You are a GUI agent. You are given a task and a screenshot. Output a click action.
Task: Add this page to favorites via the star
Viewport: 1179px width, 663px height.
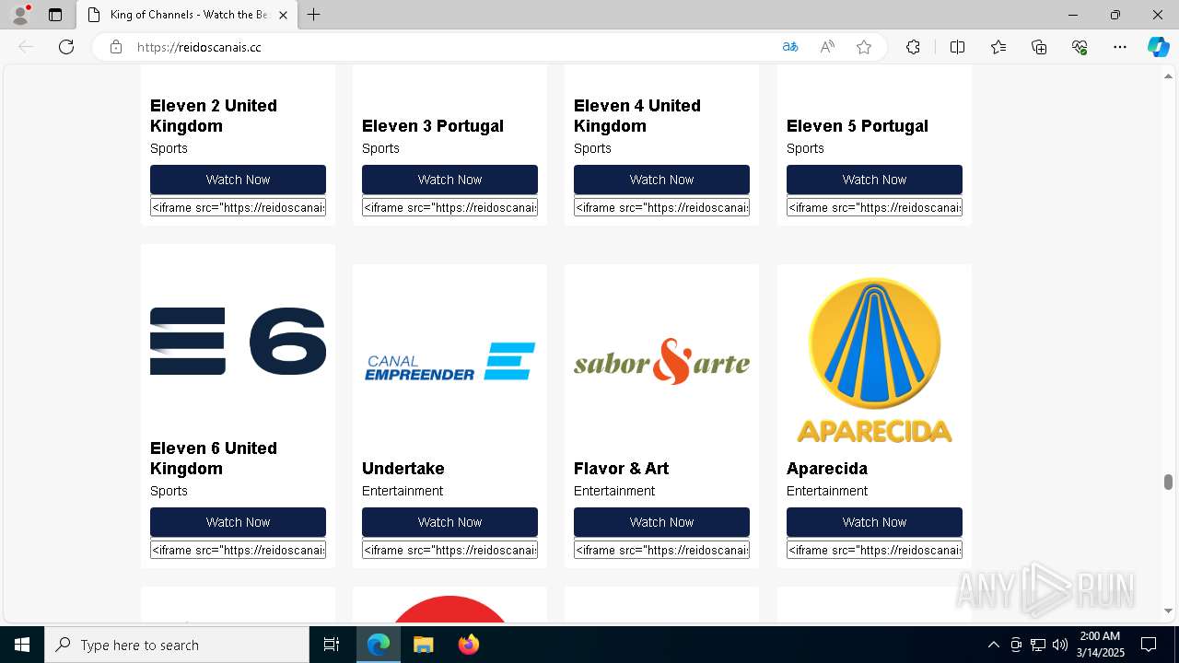864,47
